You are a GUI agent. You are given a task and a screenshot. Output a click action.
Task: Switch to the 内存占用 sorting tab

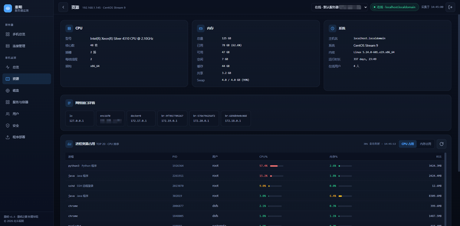[425, 144]
